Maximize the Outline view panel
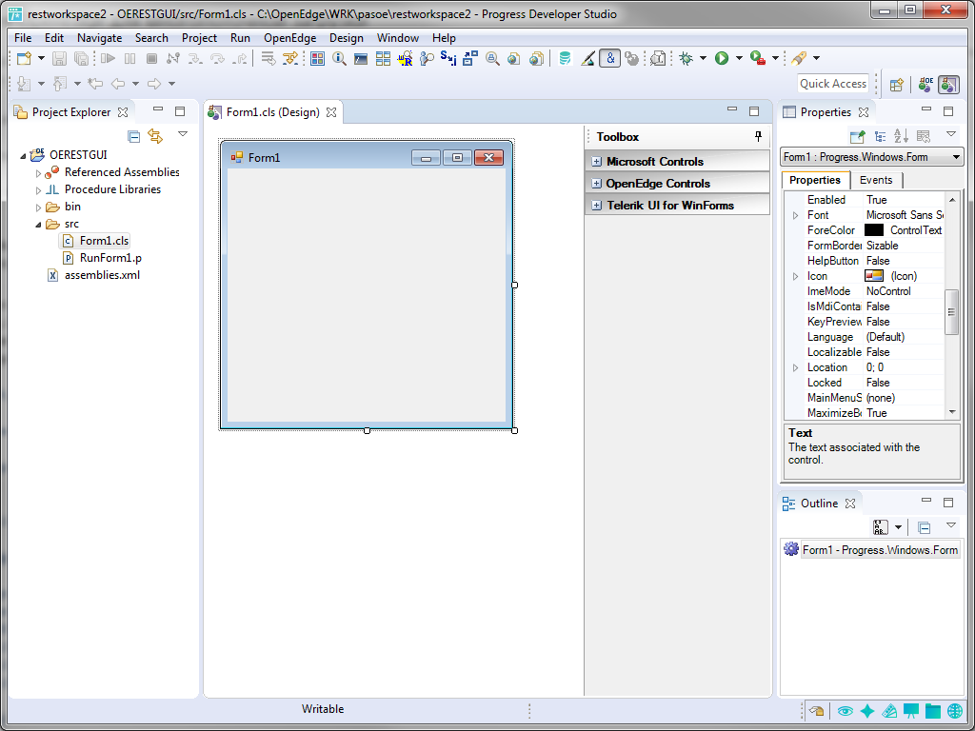975x731 pixels. coord(948,503)
